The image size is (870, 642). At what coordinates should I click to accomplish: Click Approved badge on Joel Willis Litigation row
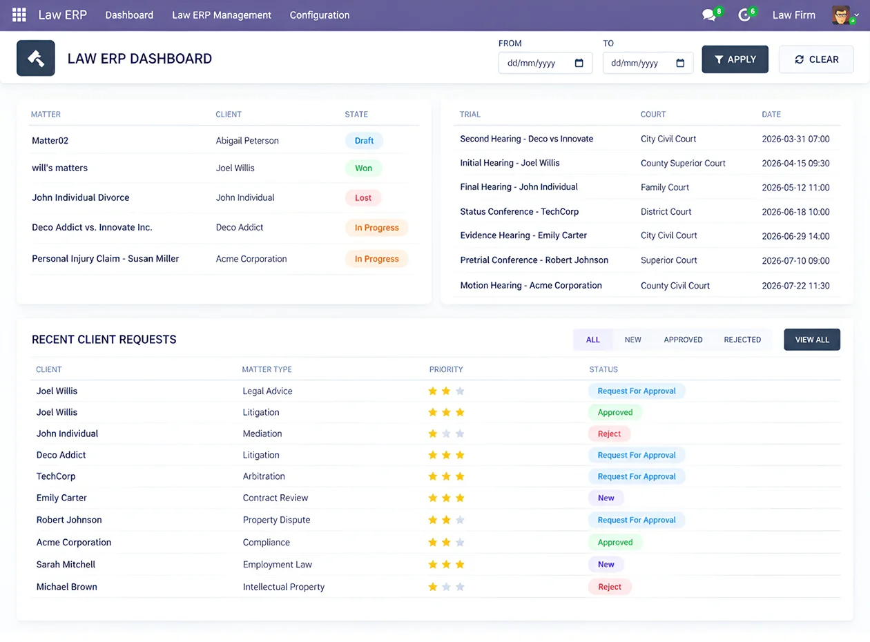click(615, 412)
